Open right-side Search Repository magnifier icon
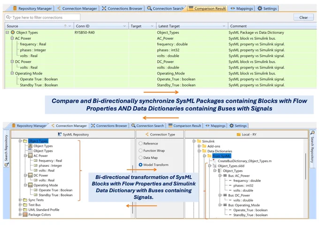Screen dimensions: 319x225 pyautogui.click(x=312, y=133)
